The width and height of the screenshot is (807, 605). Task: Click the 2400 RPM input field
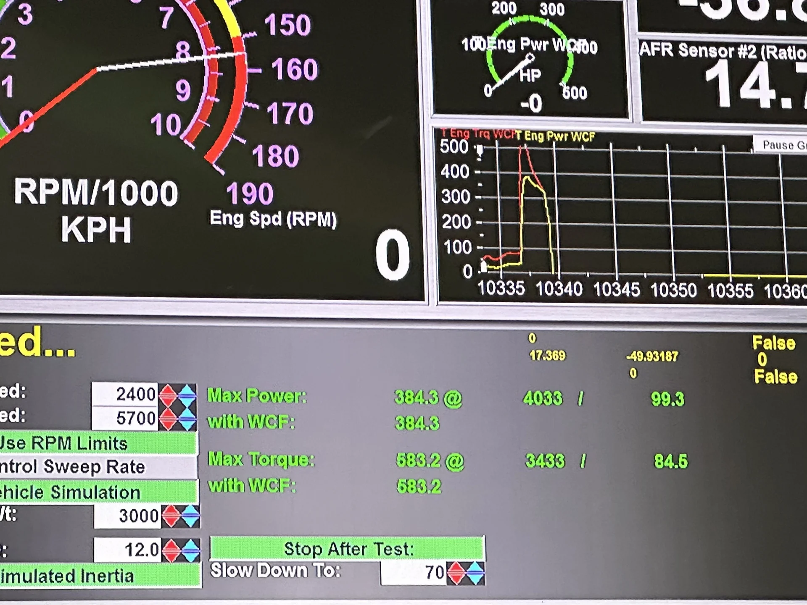pyautogui.click(x=125, y=395)
